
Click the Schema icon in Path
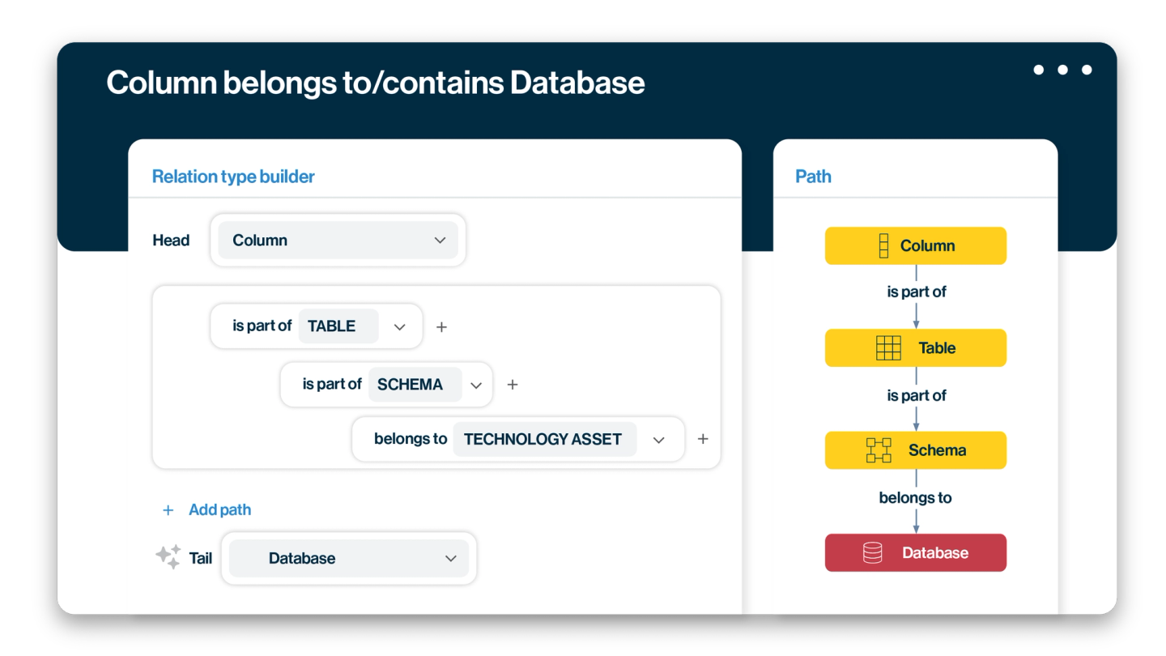(x=879, y=450)
